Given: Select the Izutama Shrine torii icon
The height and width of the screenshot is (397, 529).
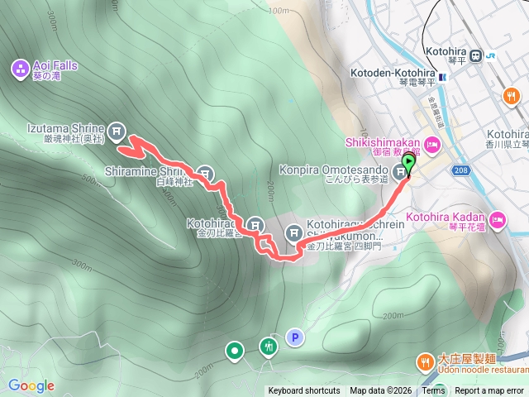Looking at the screenshot, I should tap(117, 132).
